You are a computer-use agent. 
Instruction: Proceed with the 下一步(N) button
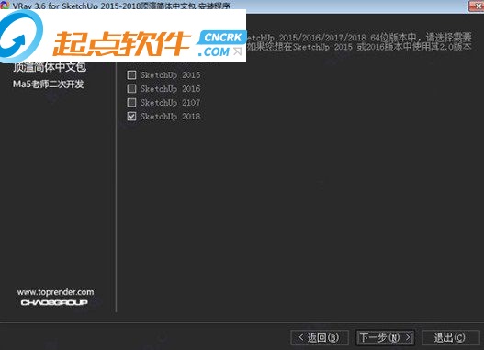click(x=385, y=337)
